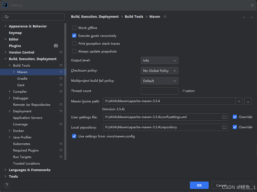Select Gradle under Build Tools
Screen dimensions: 257x192
[22, 79]
